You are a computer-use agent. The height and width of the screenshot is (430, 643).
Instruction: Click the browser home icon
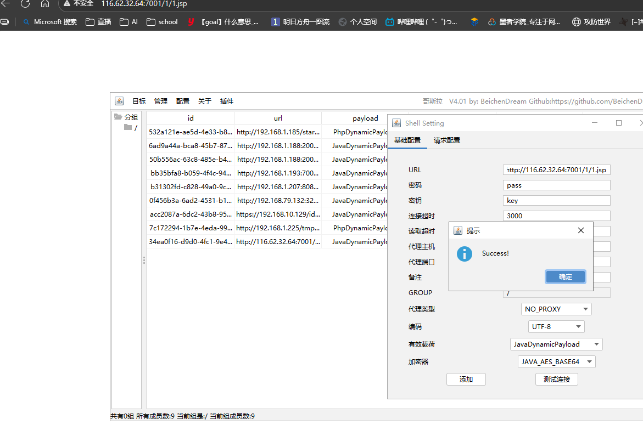coord(45,4)
